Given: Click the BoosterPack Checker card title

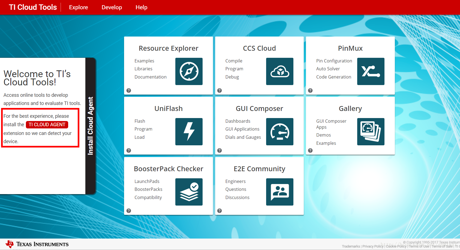Looking at the screenshot, I should pyautogui.click(x=169, y=169).
